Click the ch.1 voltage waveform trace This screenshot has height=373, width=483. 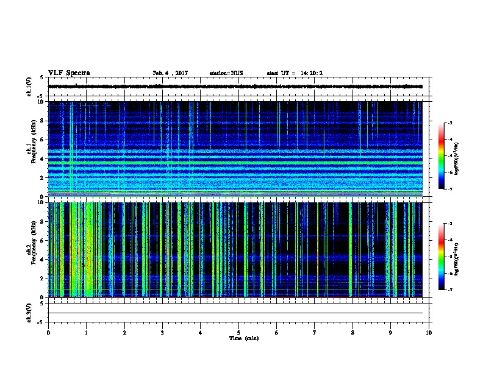[235, 87]
